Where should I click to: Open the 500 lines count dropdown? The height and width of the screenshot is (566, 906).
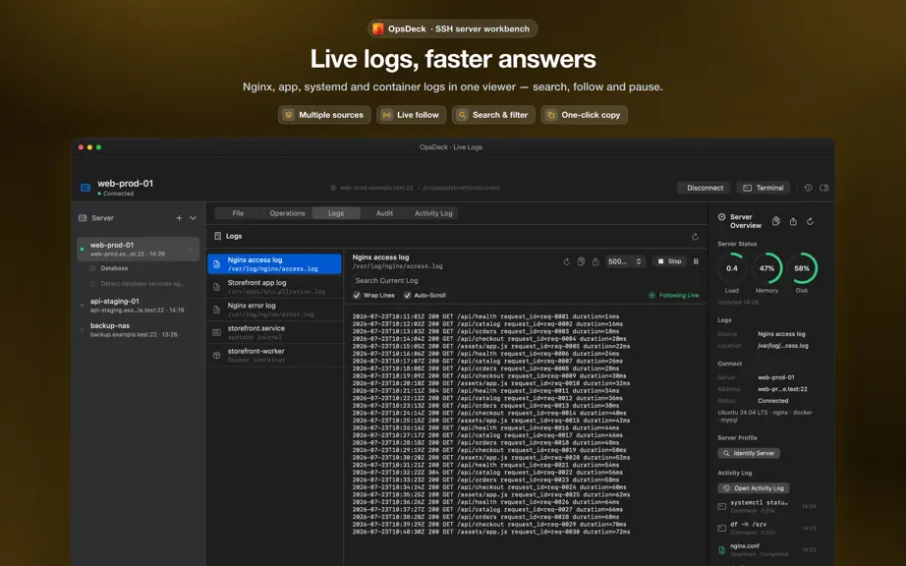pos(625,261)
